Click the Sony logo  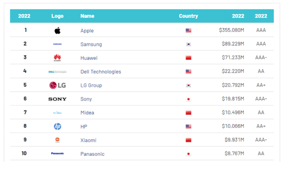pyautogui.click(x=58, y=99)
